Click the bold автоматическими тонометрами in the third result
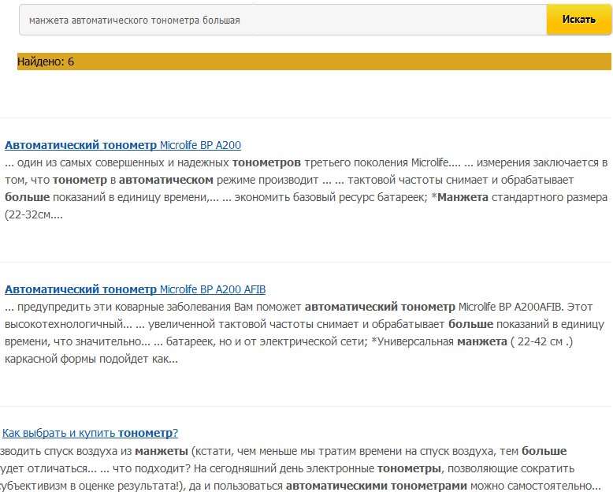This screenshot has width=613, height=492. point(376,486)
